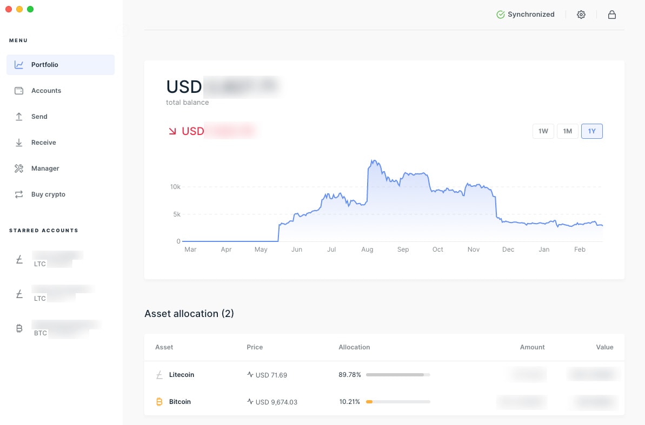This screenshot has height=425, width=645.
Task: Click the portfolio chart peak near Aug
Action: (372, 161)
